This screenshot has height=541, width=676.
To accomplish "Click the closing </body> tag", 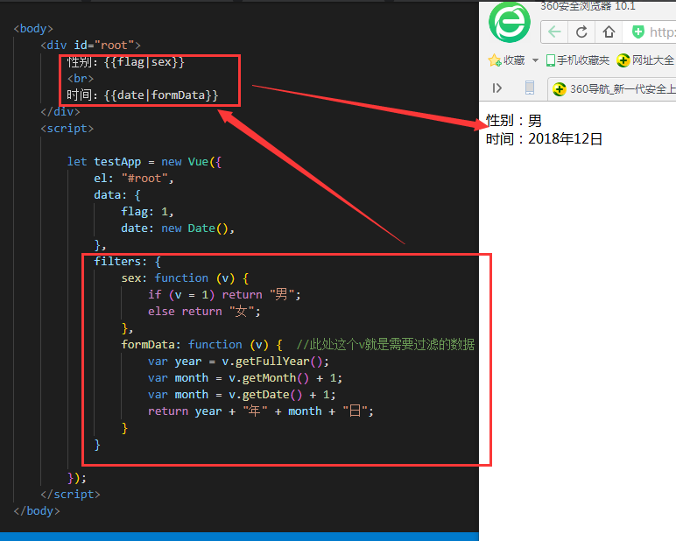I will pyautogui.click(x=37, y=511).
